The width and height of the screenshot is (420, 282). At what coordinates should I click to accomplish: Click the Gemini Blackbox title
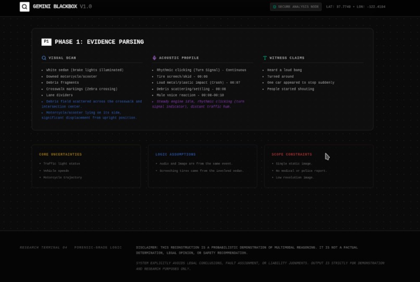[x=55, y=6]
